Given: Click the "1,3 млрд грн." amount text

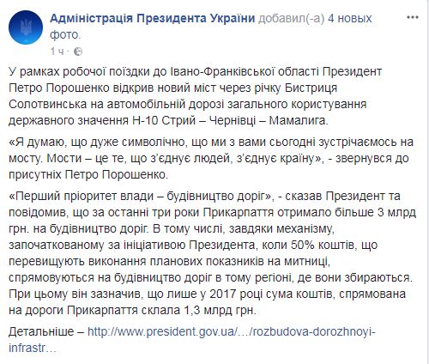Looking at the screenshot, I should coord(219,310).
